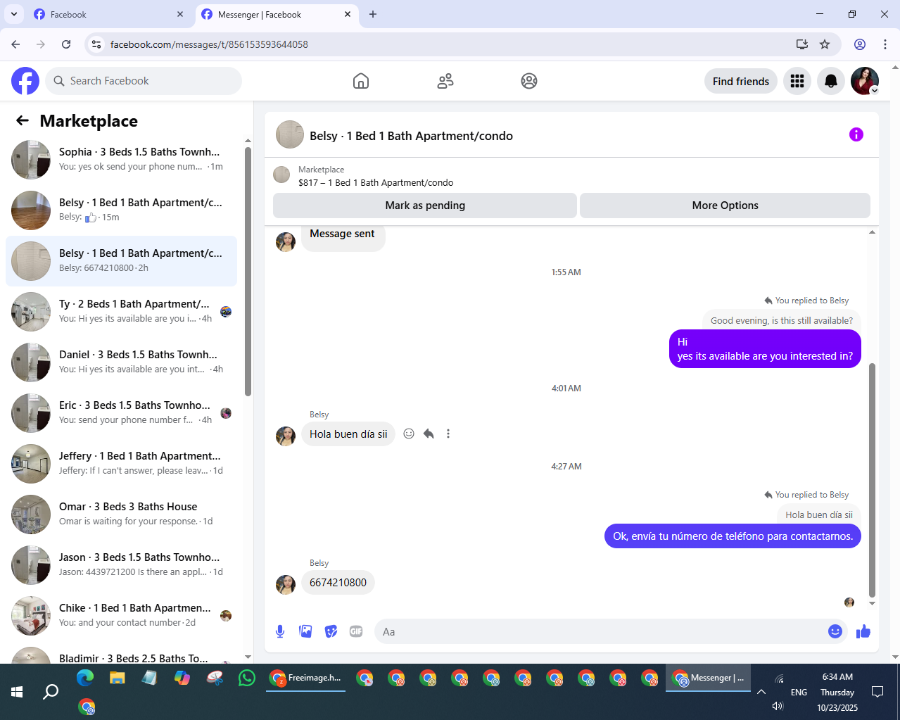View site information icon in address bar
Screen dimensions: 900x720
(x=96, y=44)
